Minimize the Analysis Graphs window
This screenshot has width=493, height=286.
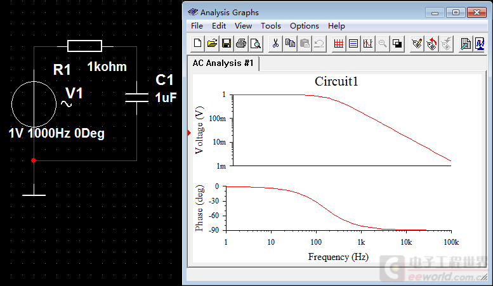click(435, 13)
